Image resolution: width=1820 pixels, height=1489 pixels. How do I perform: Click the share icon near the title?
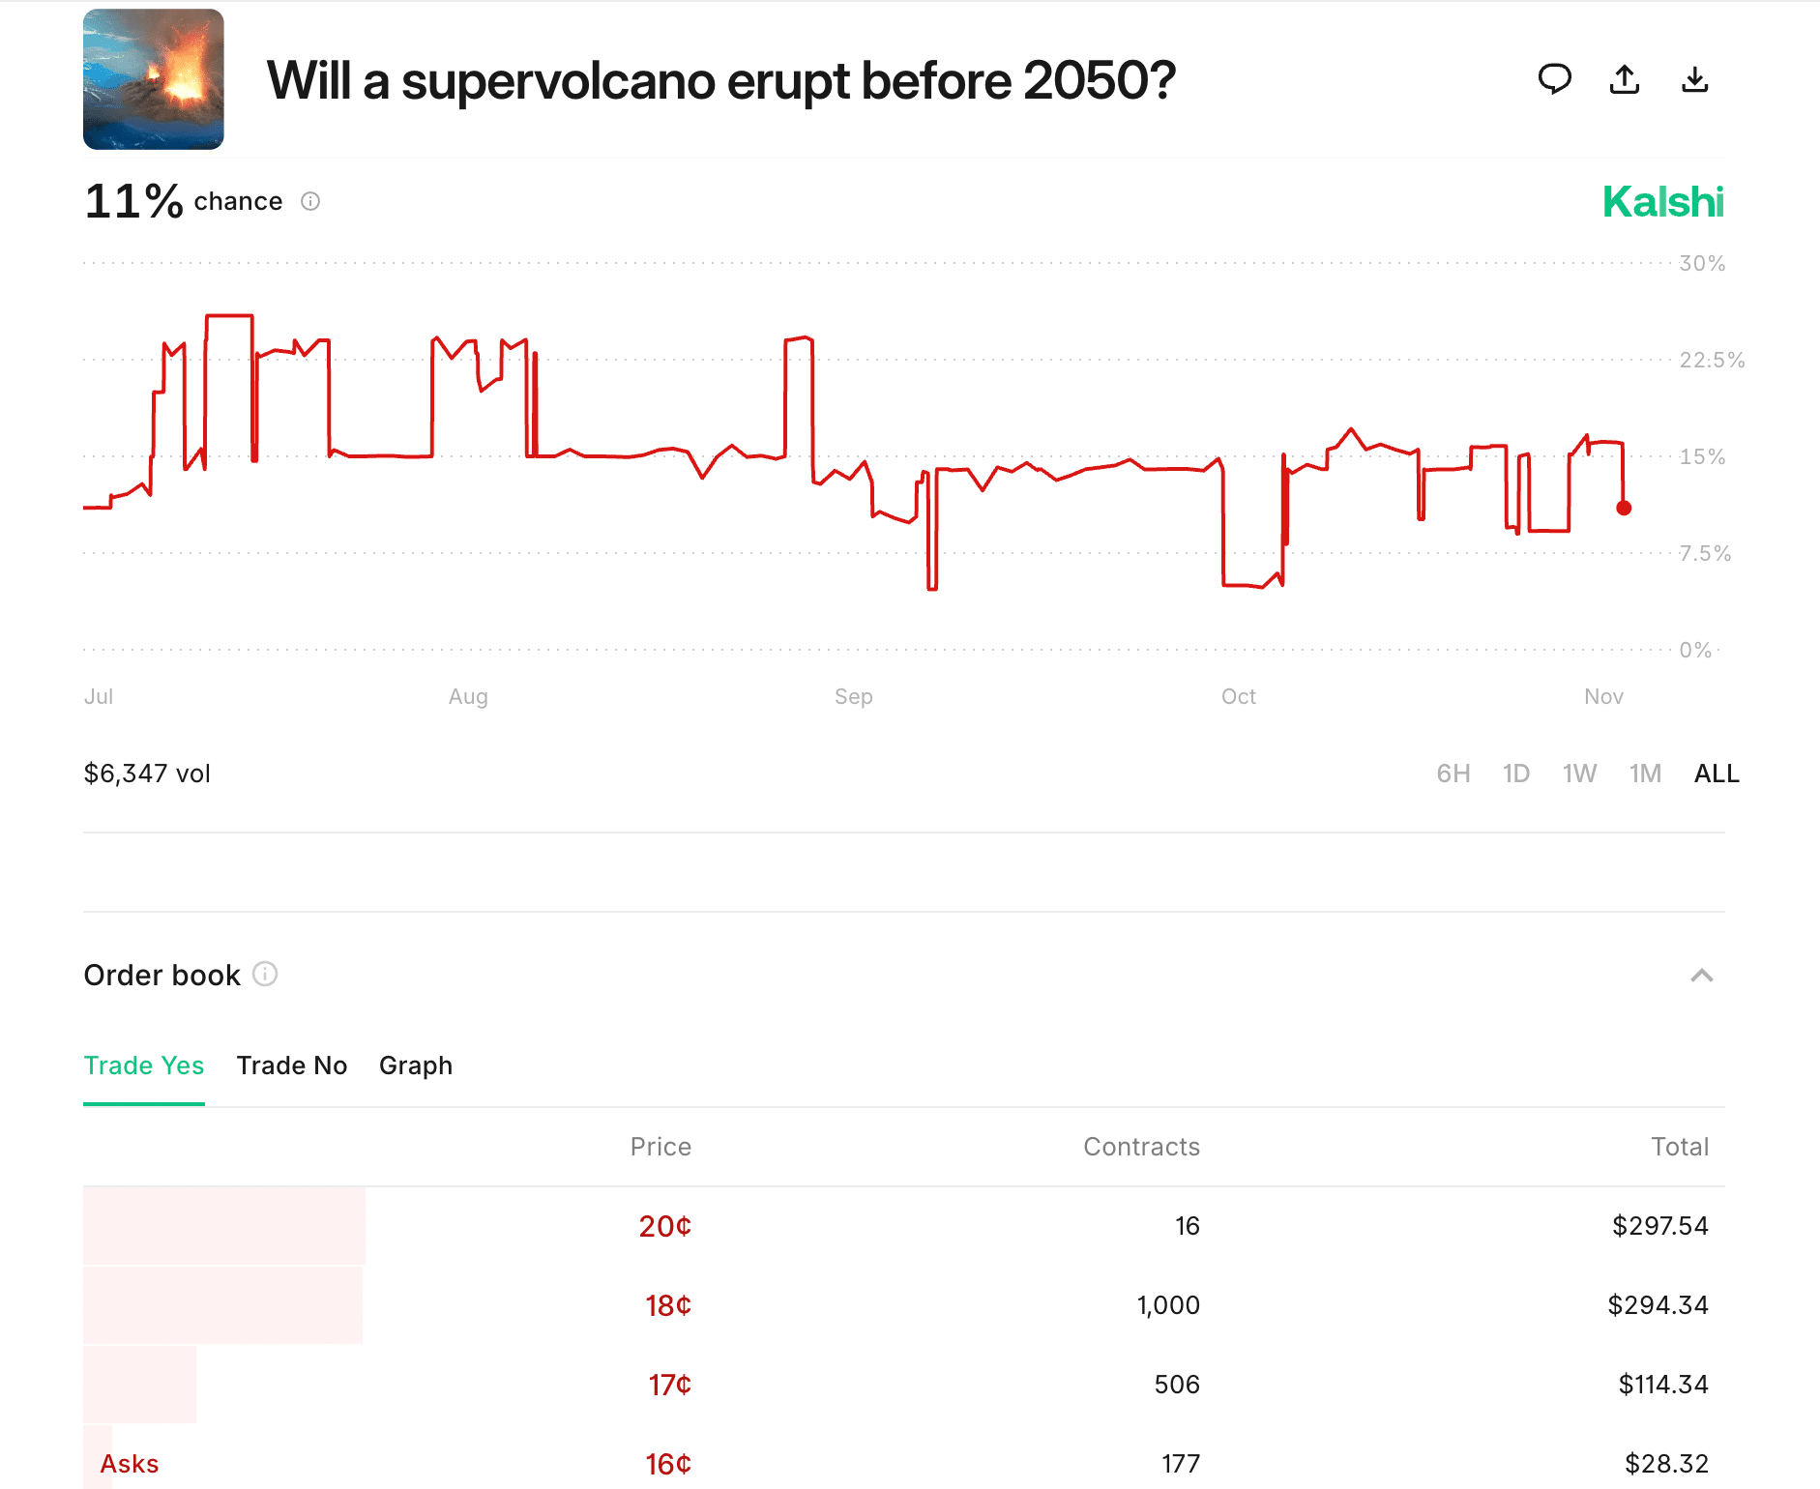coord(1626,80)
